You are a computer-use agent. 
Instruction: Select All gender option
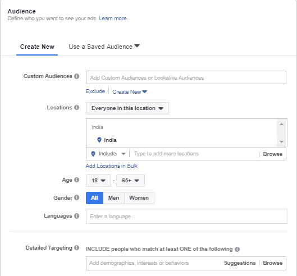point(94,198)
